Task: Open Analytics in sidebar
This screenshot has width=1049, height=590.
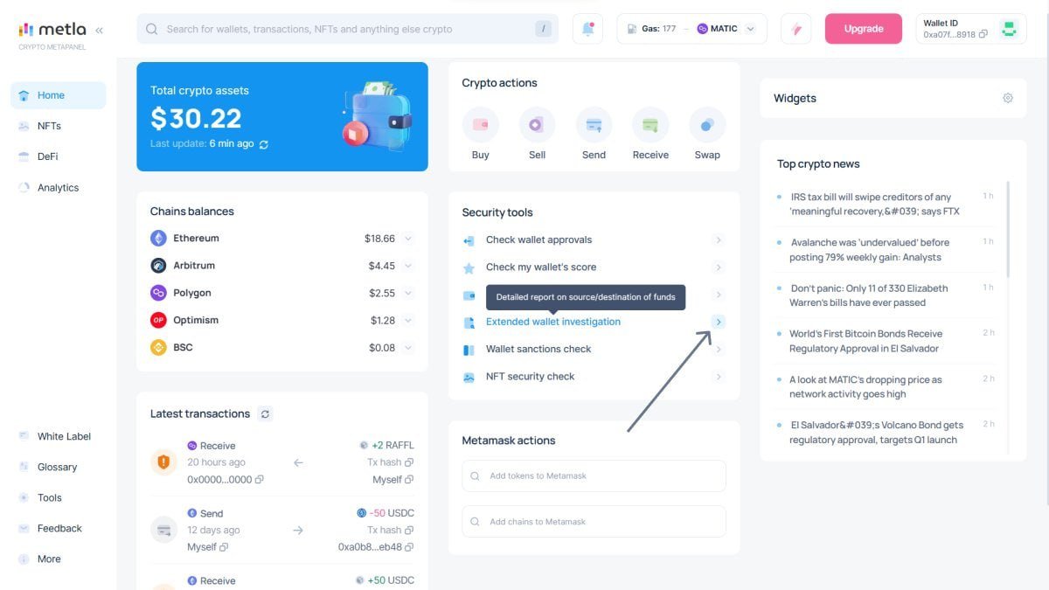Action: 58,188
